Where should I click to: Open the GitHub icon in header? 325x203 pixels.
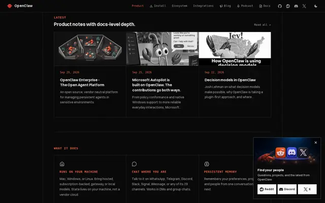tap(280, 6)
